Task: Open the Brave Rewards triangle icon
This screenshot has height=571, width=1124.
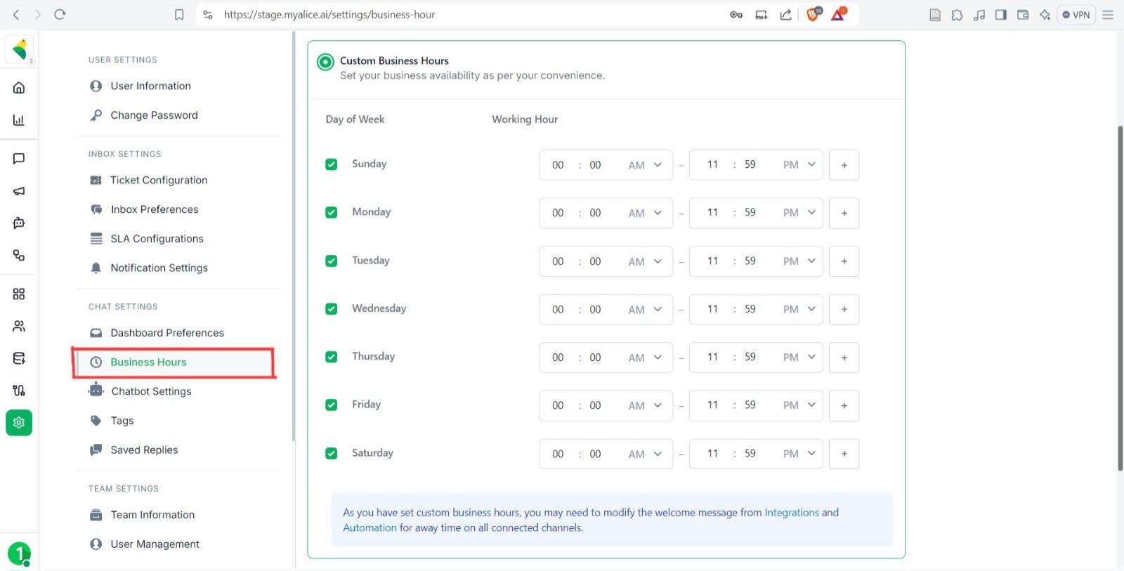Action: click(838, 14)
